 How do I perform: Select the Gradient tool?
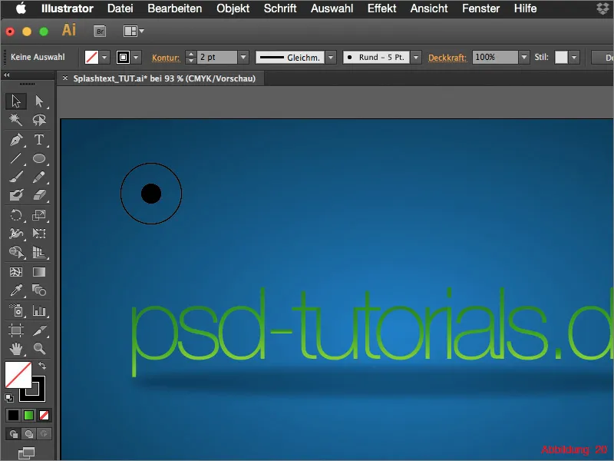[x=39, y=272]
